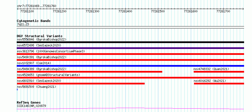Click ruler position 77261700
The height and width of the screenshot is (112, 252).
tap(223, 11)
